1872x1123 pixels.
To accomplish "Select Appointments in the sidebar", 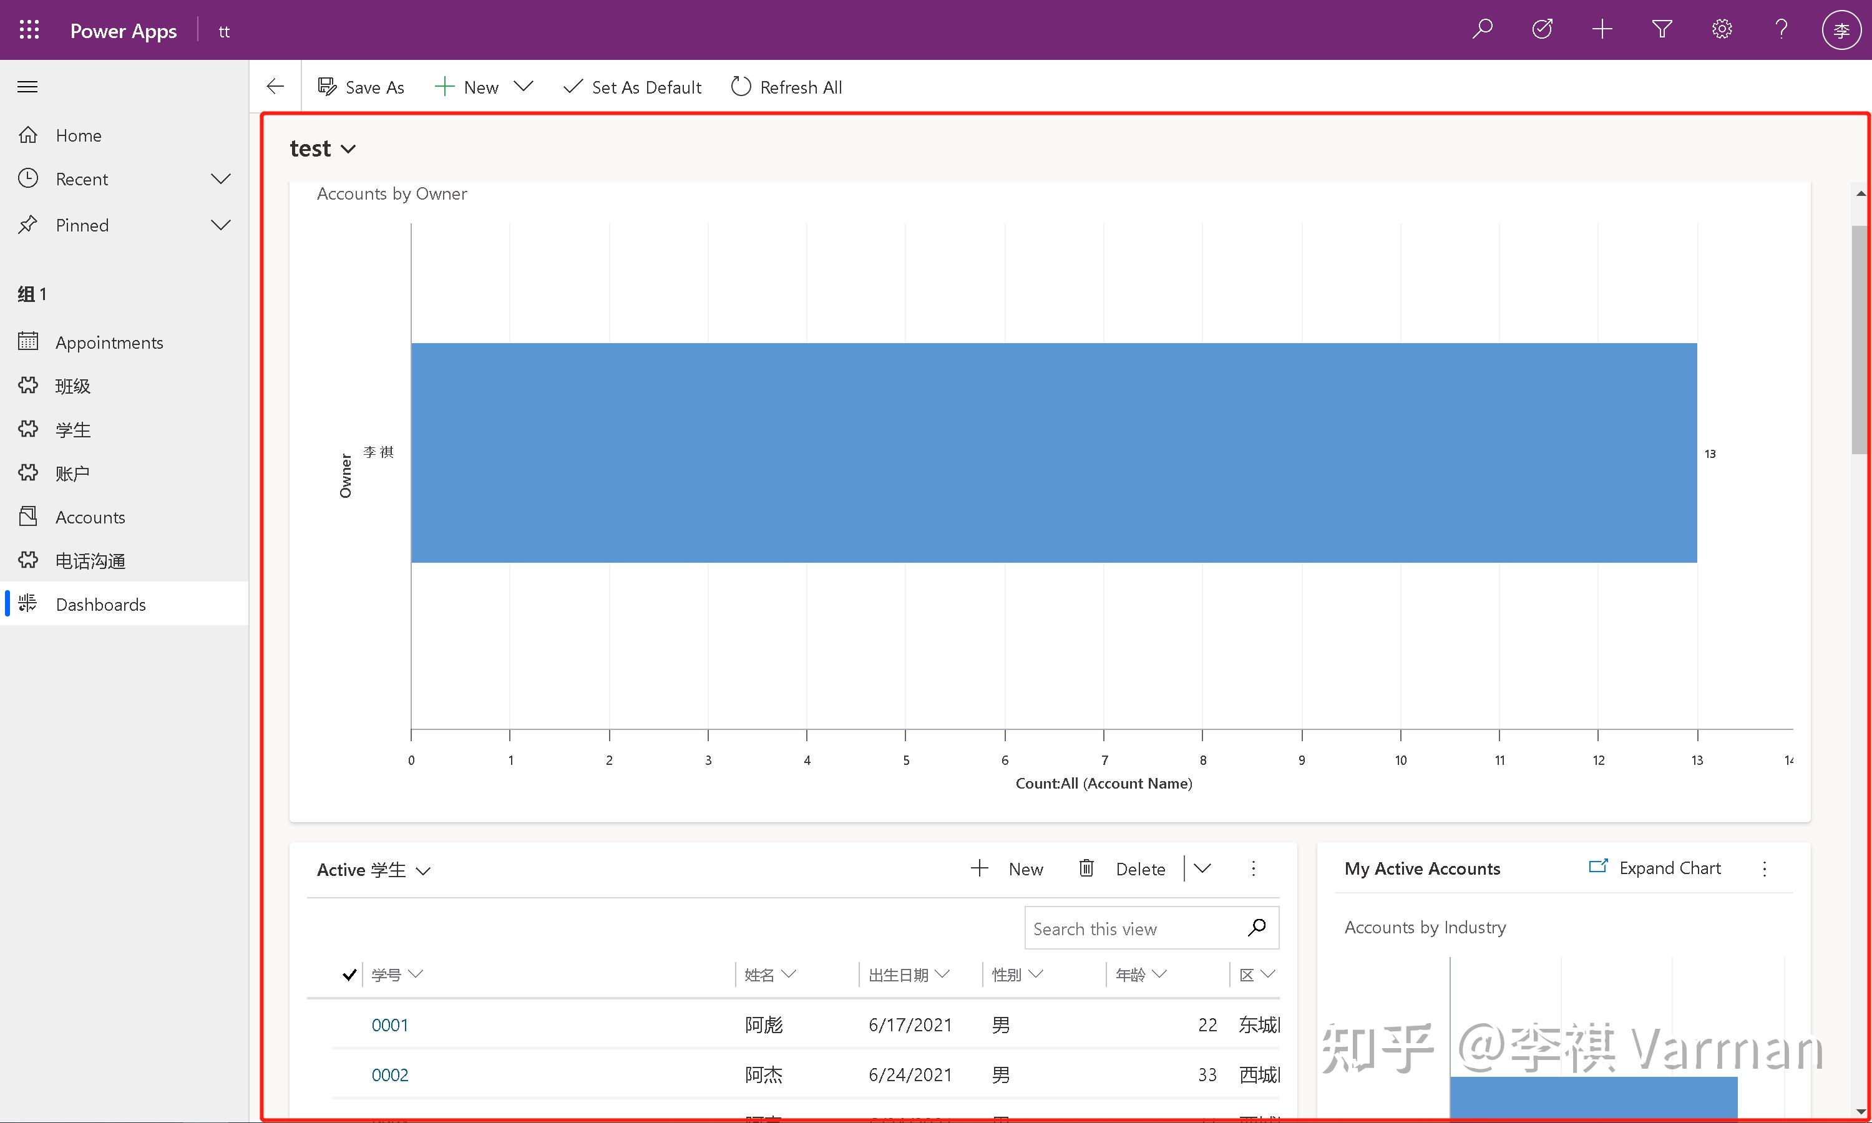I will click(x=109, y=343).
